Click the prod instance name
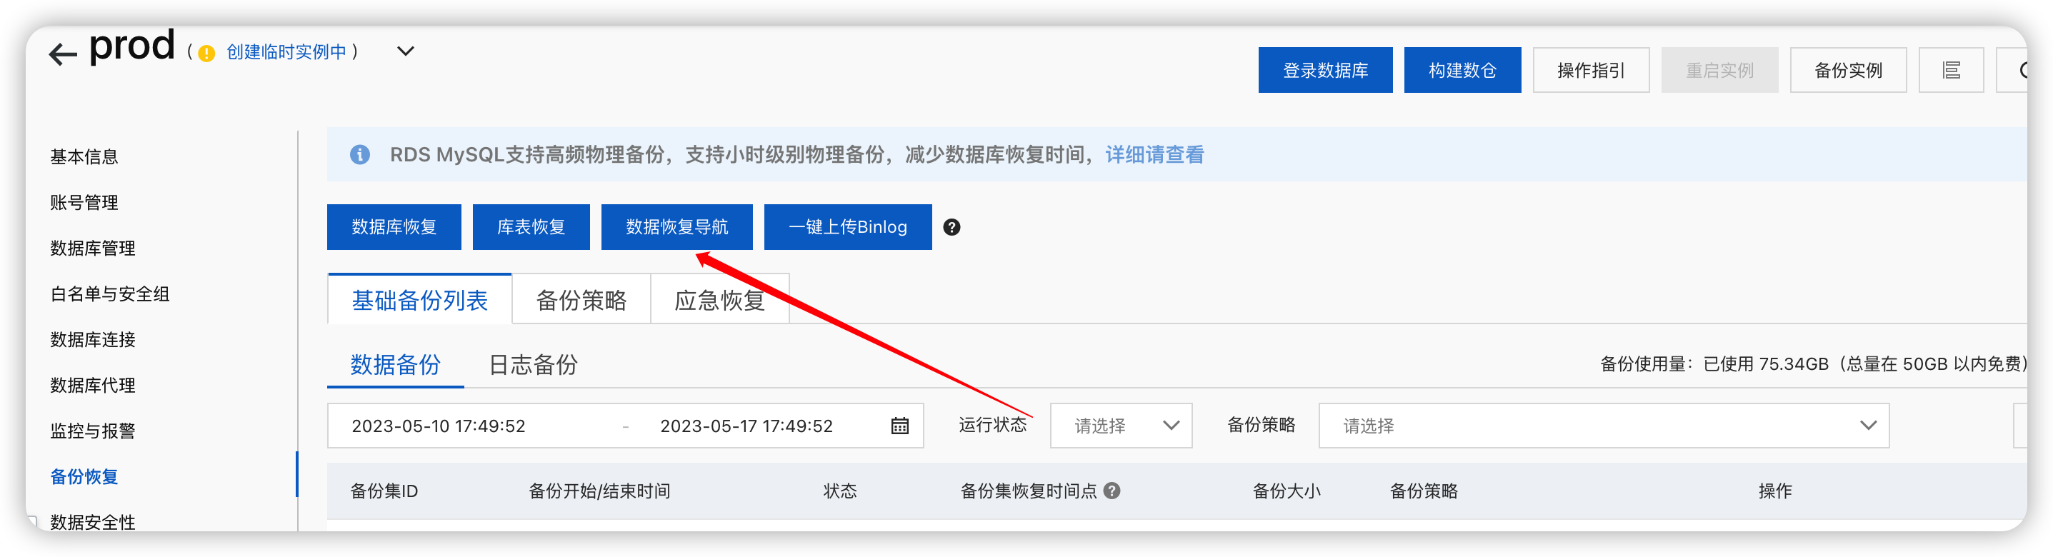This screenshot has width=2053, height=557. 131,46
